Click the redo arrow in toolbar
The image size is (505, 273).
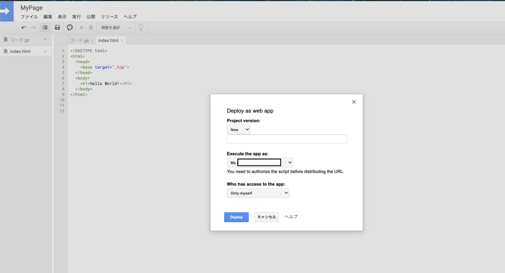pyautogui.click(x=33, y=28)
